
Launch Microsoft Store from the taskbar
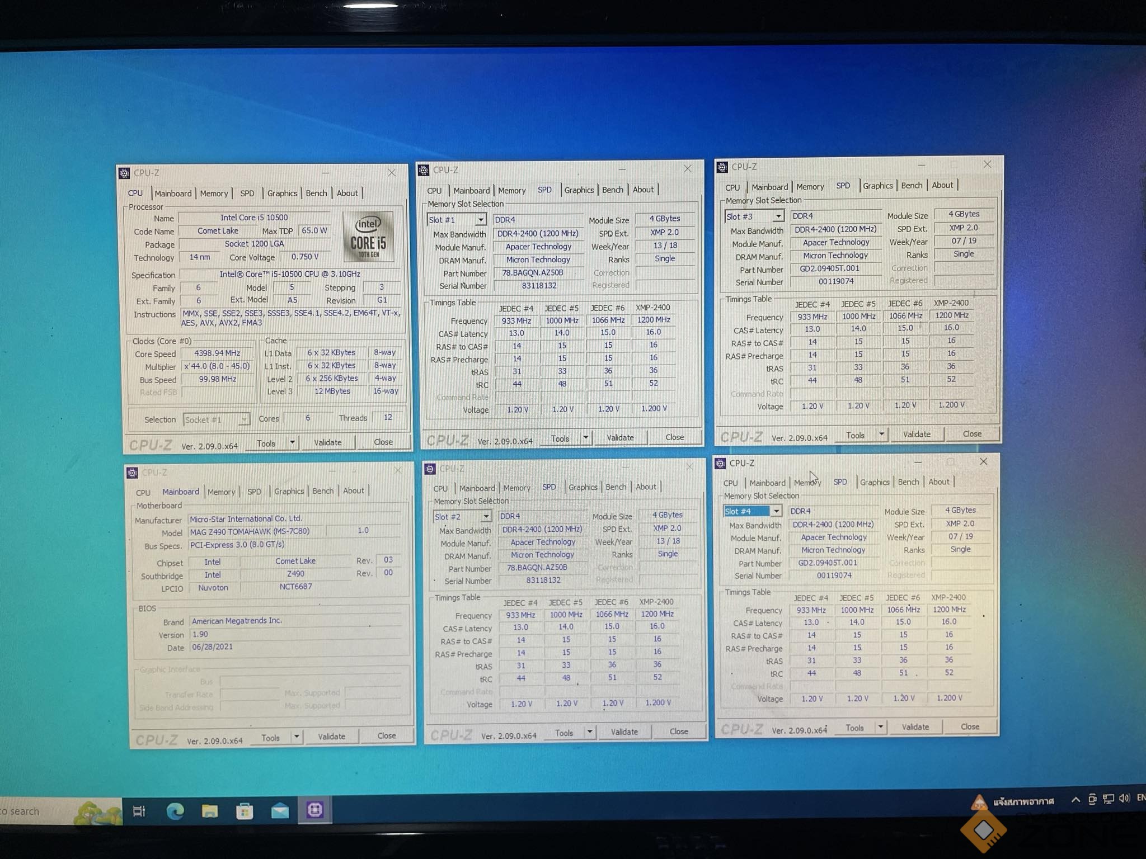point(245,811)
